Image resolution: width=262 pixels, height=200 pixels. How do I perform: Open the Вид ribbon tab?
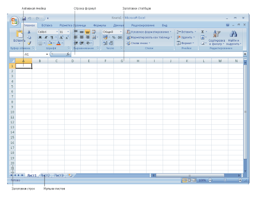165,25
